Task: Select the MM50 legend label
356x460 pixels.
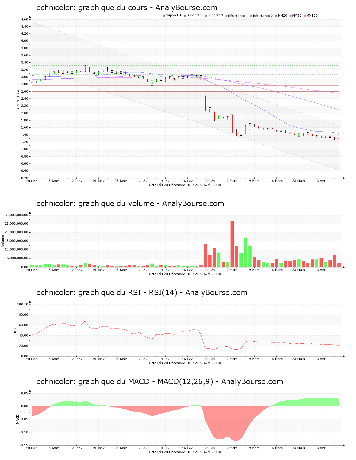Action: (x=297, y=15)
